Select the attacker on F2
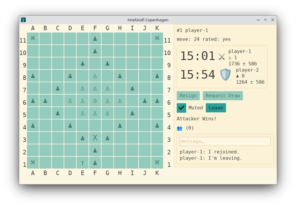This screenshot has height=207, width=296. [x=95, y=151]
